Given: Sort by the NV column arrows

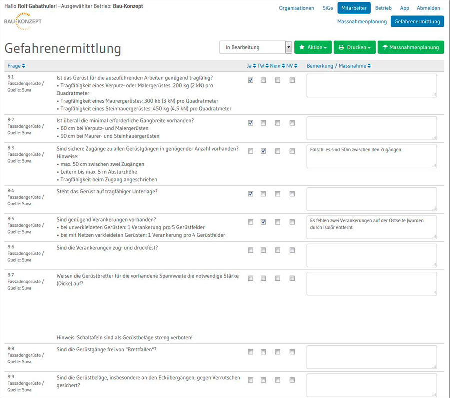Looking at the screenshot, I should (295, 66).
